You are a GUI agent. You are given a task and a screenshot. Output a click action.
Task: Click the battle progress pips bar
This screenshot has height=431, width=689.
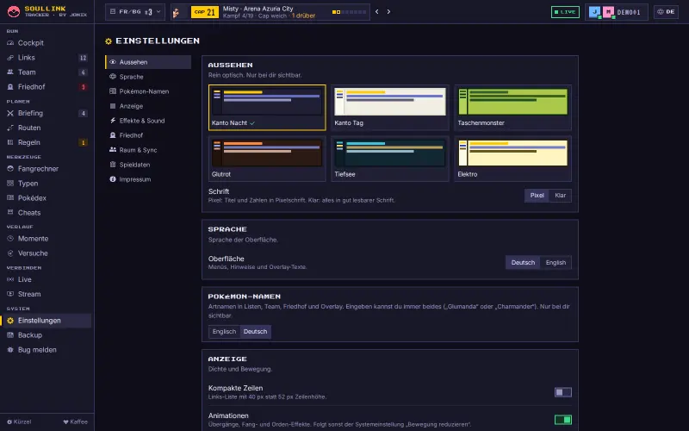(350, 12)
